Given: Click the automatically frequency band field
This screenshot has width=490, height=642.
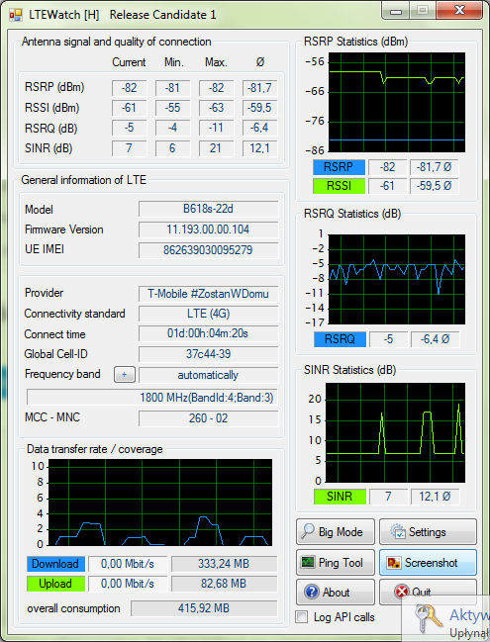Looking at the screenshot, I should pyautogui.click(x=208, y=375).
